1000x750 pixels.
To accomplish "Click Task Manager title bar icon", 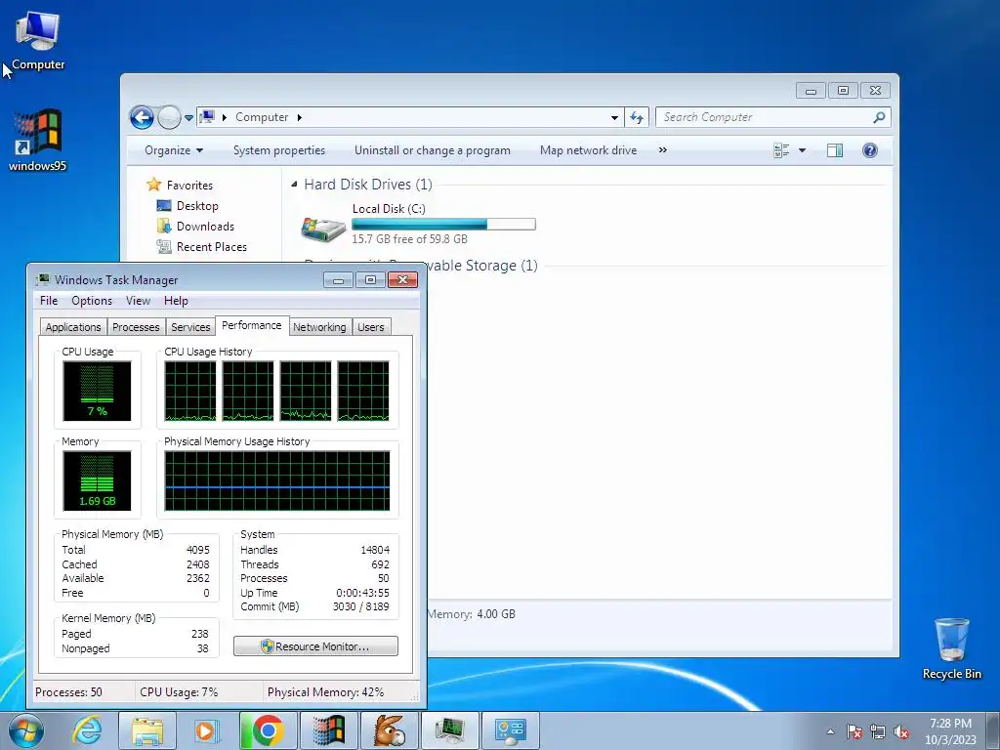I will (x=43, y=279).
